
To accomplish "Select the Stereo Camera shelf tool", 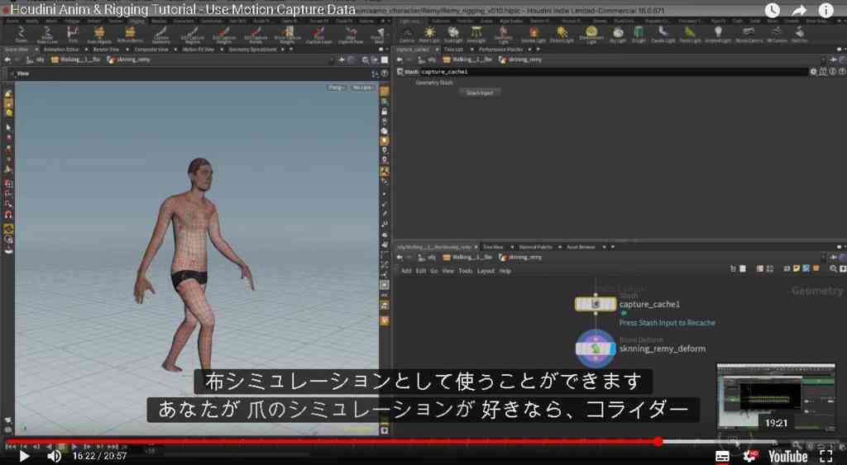I will click(749, 35).
